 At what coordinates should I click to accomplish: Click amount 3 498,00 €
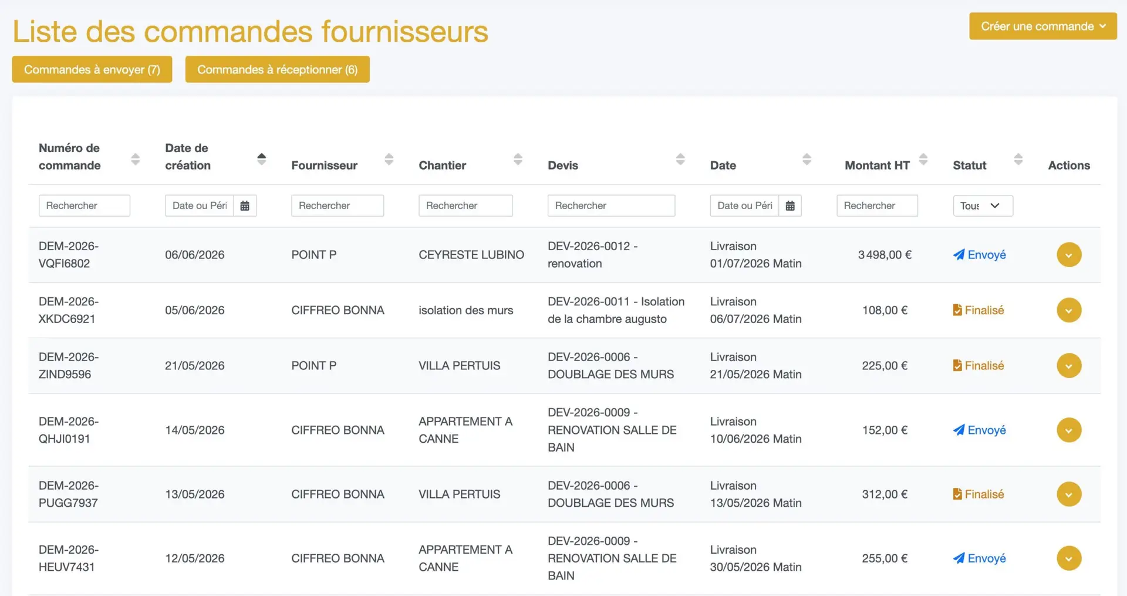click(885, 255)
